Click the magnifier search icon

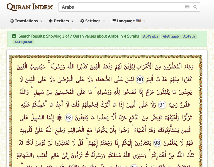[195, 7]
